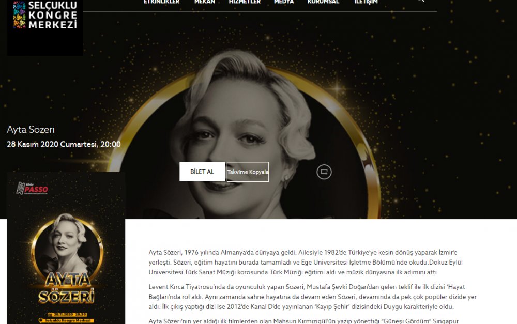Click the Selçuklu Kongre Merkezi logo
This screenshot has height=324, width=517.
tap(45, 15)
